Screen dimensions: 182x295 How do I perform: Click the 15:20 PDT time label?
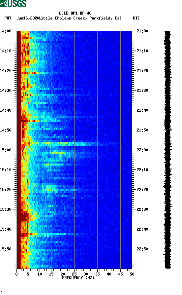point(6,190)
